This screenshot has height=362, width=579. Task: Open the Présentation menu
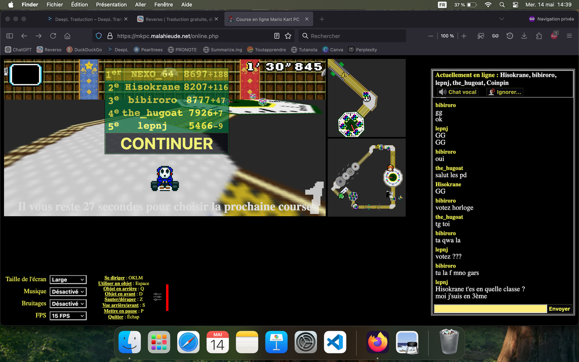(x=111, y=5)
